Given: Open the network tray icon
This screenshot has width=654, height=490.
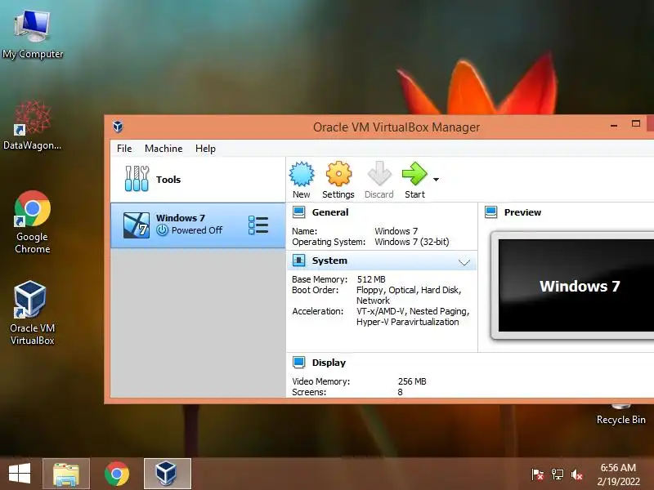Looking at the screenshot, I should point(558,474).
